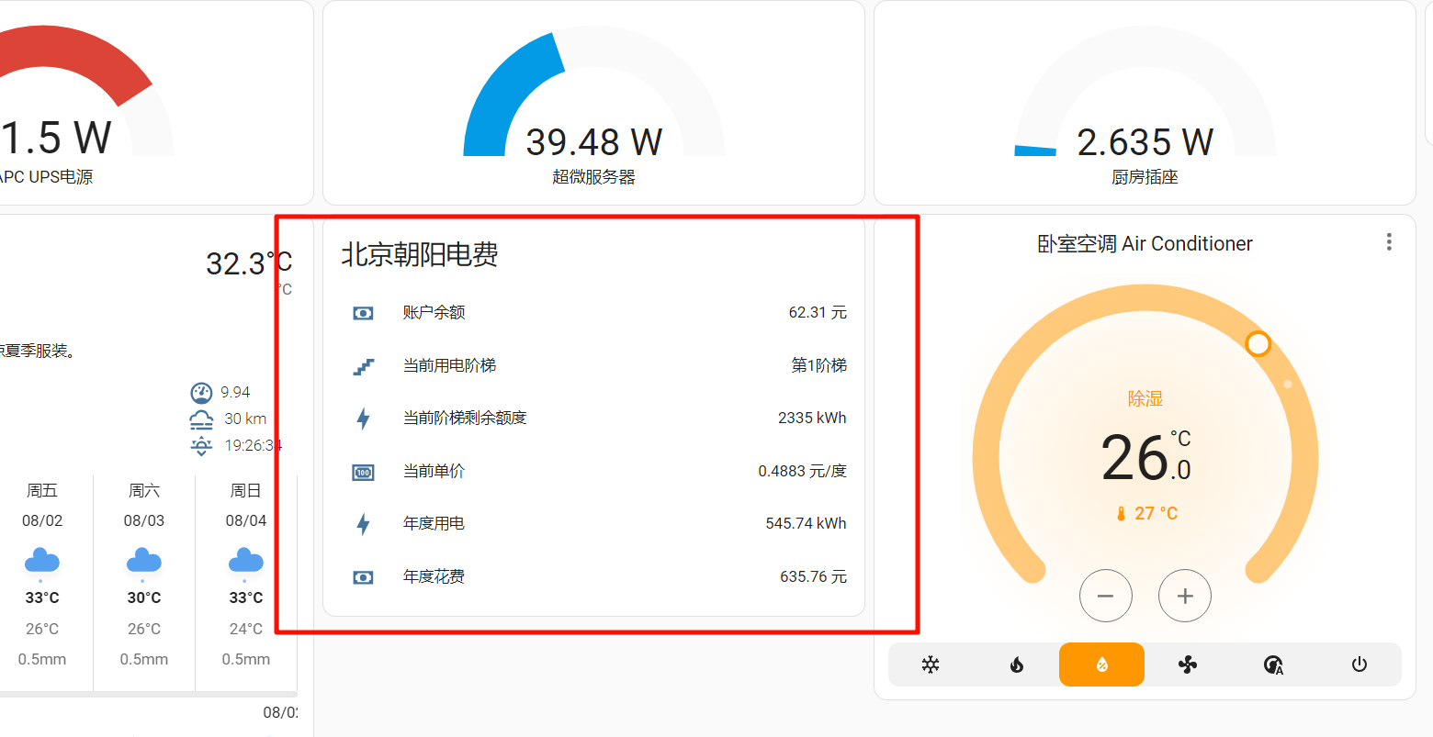The width and height of the screenshot is (1433, 737).
Task: Click the sunset icon beside 19:26
Action: [x=201, y=446]
